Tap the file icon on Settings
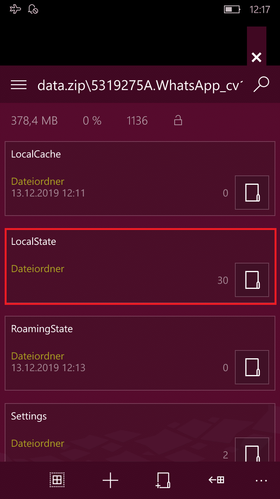280x499 pixels. [252, 450]
